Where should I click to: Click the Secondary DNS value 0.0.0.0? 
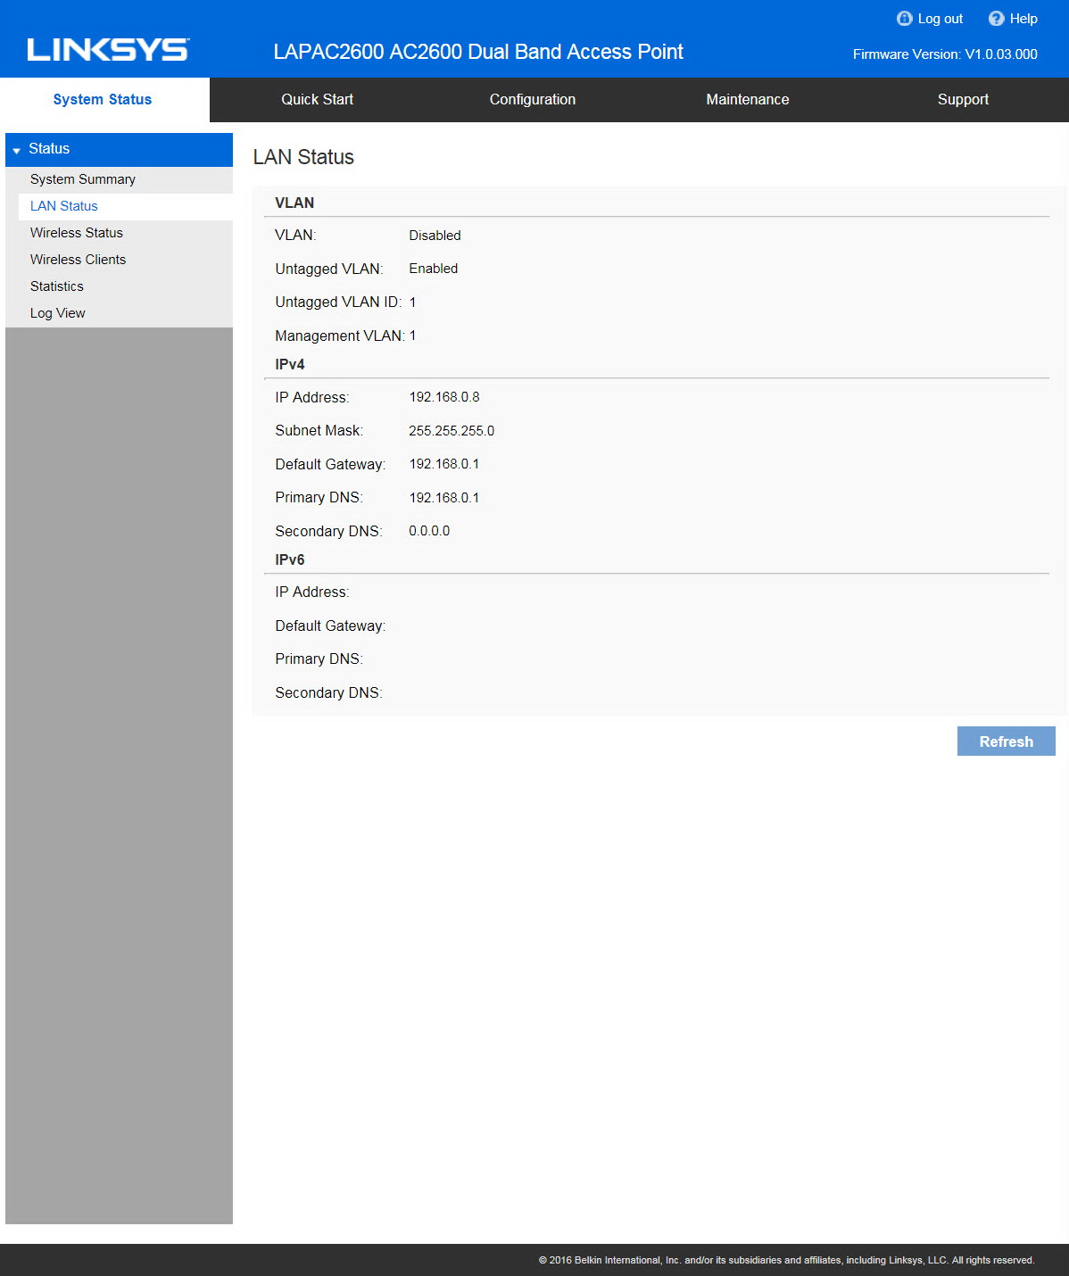(x=429, y=531)
